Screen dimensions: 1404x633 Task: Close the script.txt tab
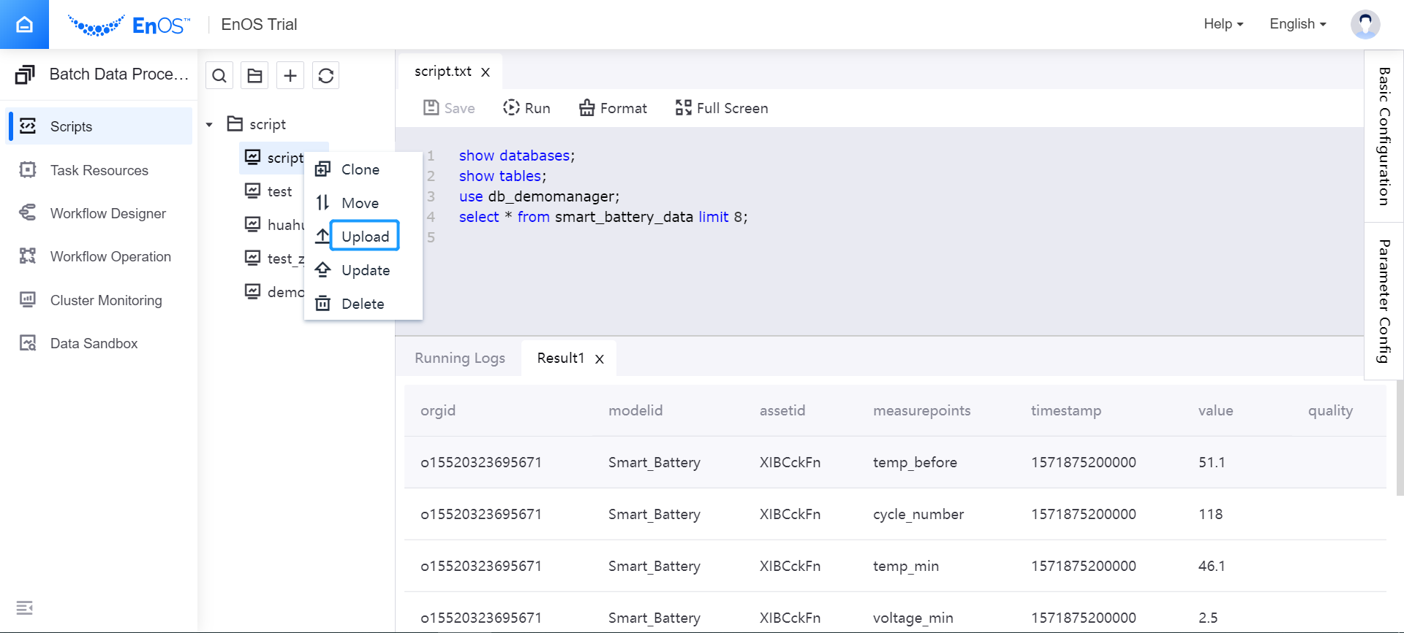(486, 72)
